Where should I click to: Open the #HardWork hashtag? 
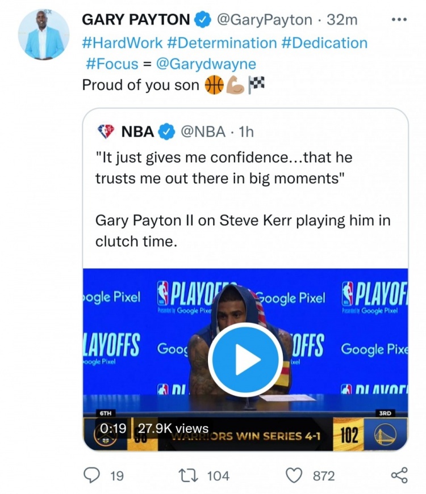click(117, 43)
